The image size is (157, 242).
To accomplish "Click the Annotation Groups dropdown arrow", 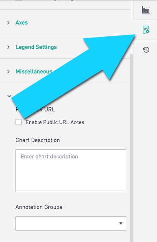I will click(x=121, y=223).
